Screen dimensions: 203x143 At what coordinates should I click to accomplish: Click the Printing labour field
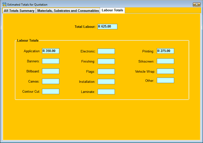[165, 51]
